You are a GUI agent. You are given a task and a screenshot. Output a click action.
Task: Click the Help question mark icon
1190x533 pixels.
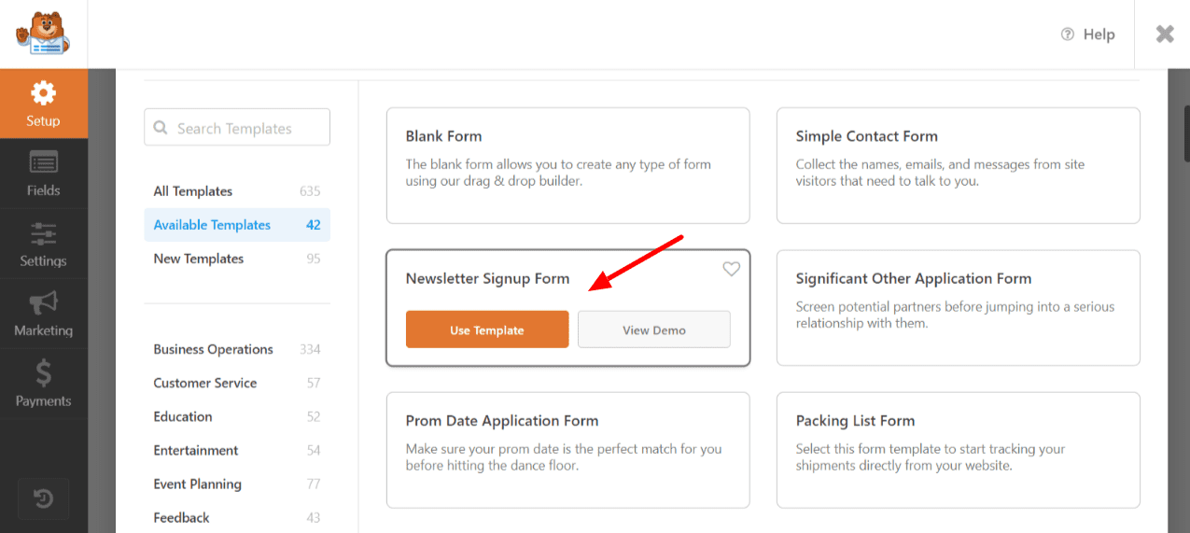[x=1068, y=35]
